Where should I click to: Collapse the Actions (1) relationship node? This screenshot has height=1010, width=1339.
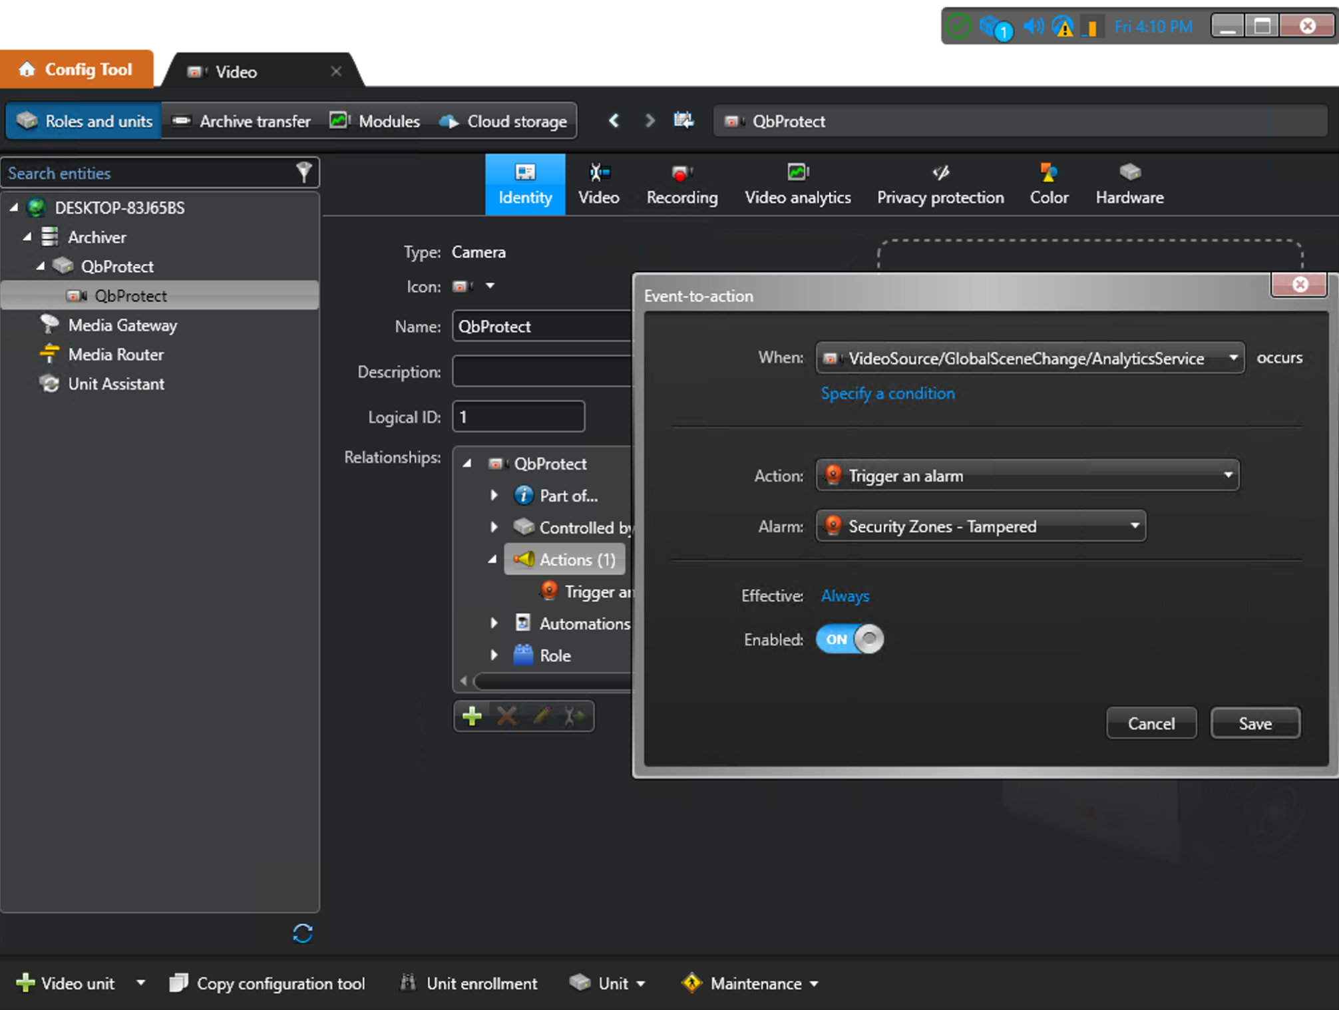pyautogui.click(x=492, y=559)
